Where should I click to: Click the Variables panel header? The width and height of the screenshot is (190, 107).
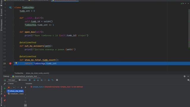[29, 84]
